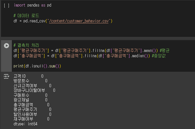Select the '할인사용여부' output row
This screenshot has width=195, height=129.
33,114
